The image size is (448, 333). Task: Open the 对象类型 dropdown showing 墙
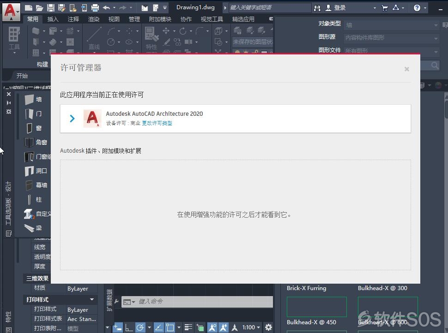pos(392,25)
